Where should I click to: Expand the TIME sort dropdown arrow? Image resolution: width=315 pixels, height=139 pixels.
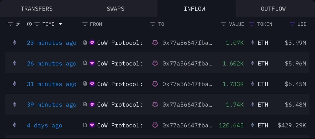60,24
